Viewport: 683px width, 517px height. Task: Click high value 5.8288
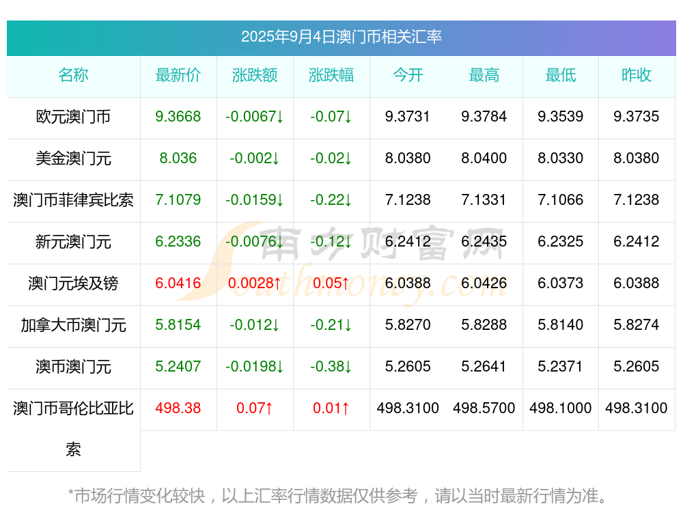click(484, 325)
